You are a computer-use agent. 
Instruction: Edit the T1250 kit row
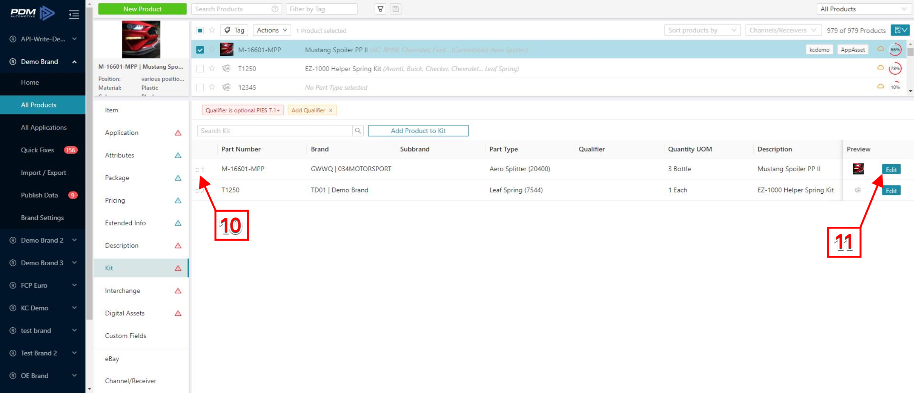tap(891, 191)
